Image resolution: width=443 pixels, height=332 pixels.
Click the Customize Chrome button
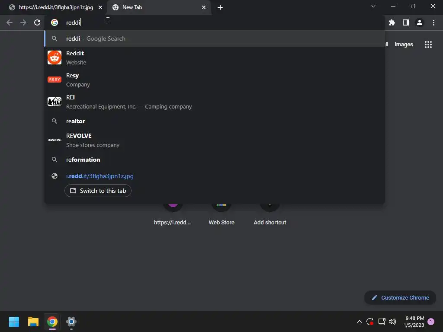pos(400,297)
